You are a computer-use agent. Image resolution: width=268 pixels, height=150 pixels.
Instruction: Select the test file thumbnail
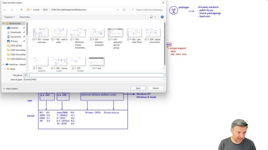(97, 61)
